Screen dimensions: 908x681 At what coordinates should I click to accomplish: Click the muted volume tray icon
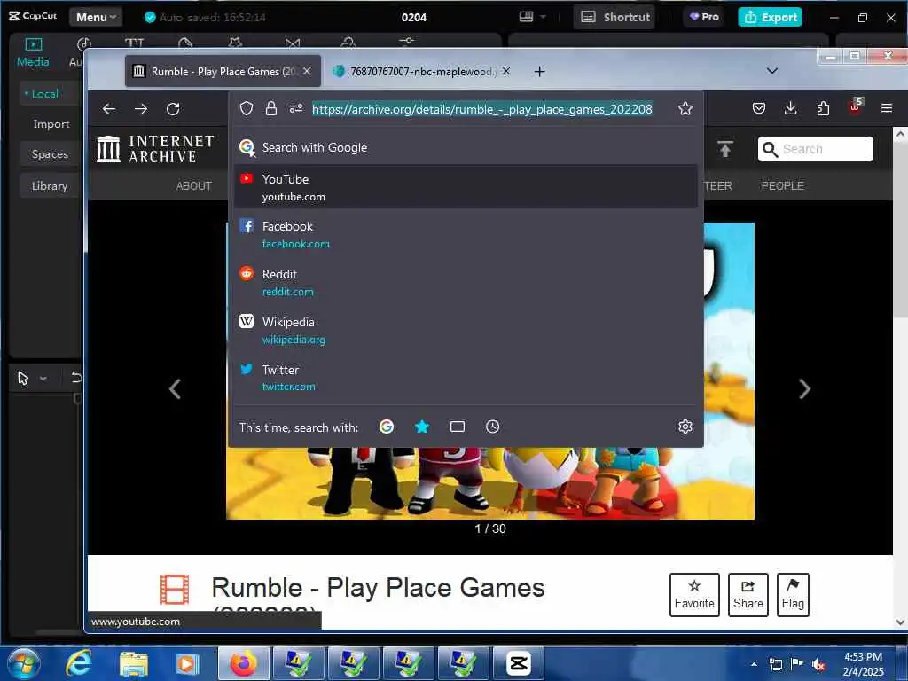818,664
